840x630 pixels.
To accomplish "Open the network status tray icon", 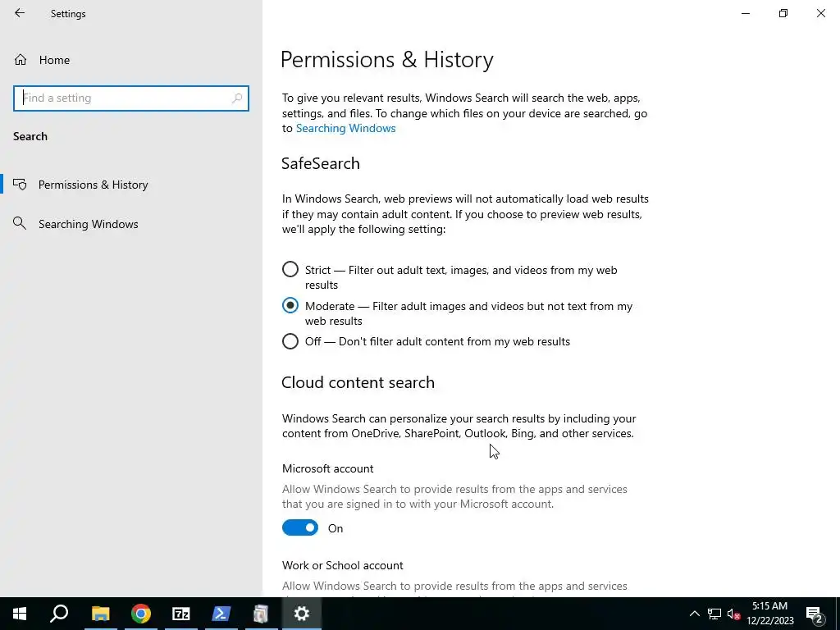I will 714,614.
